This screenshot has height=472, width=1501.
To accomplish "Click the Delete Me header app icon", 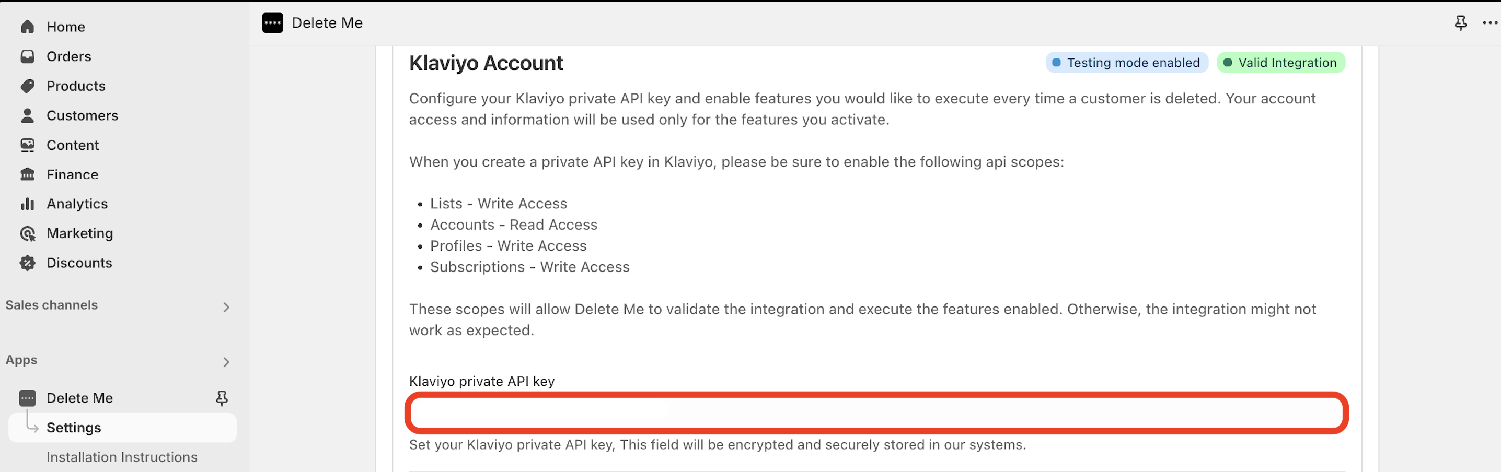I will 273,22.
